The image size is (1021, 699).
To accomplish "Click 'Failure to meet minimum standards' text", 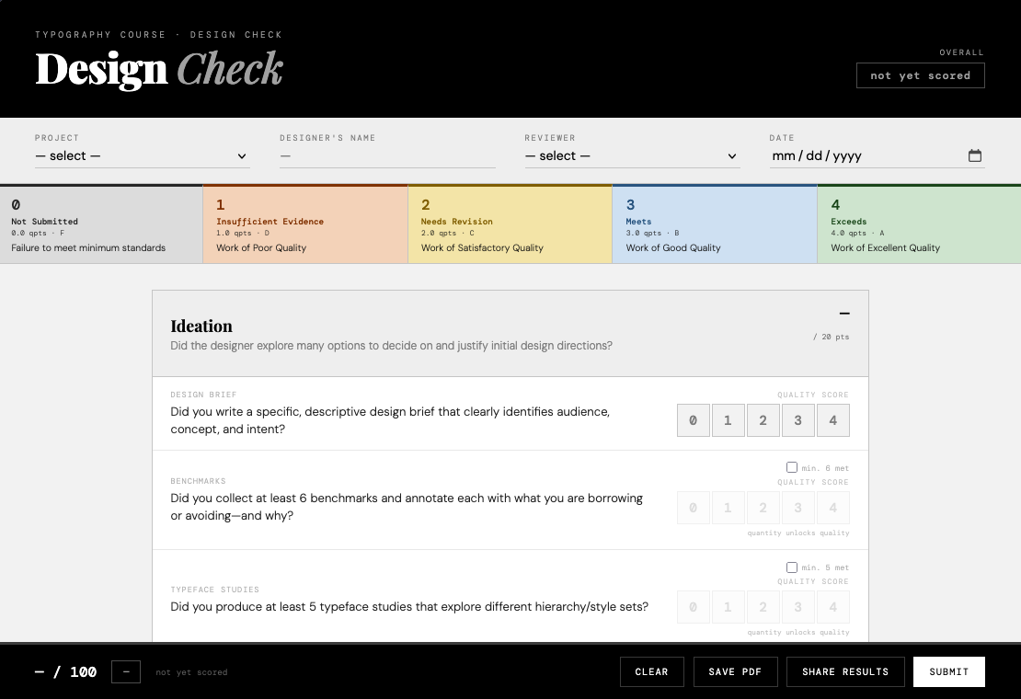I will [x=88, y=248].
